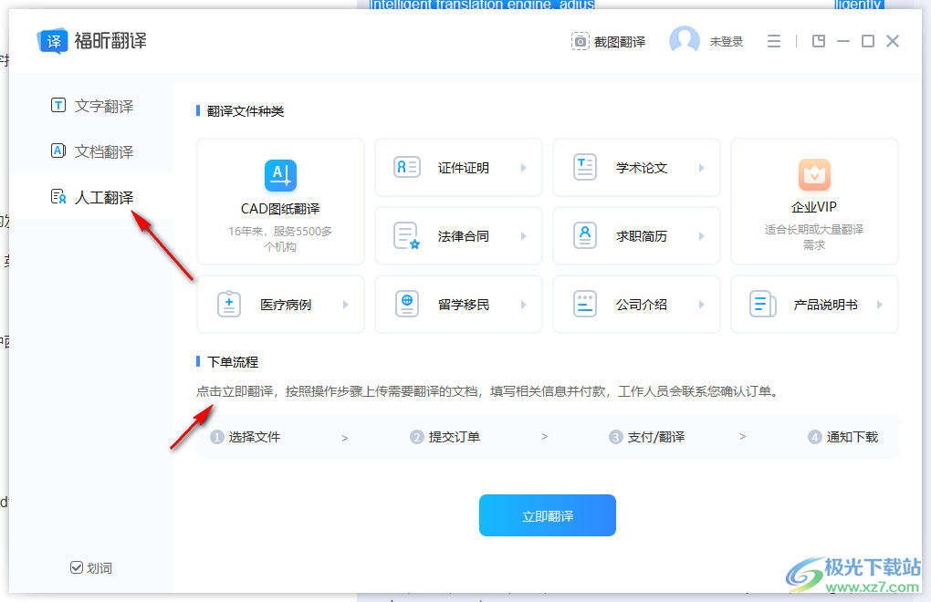Minimize the Foxit Translate window

pos(843,41)
